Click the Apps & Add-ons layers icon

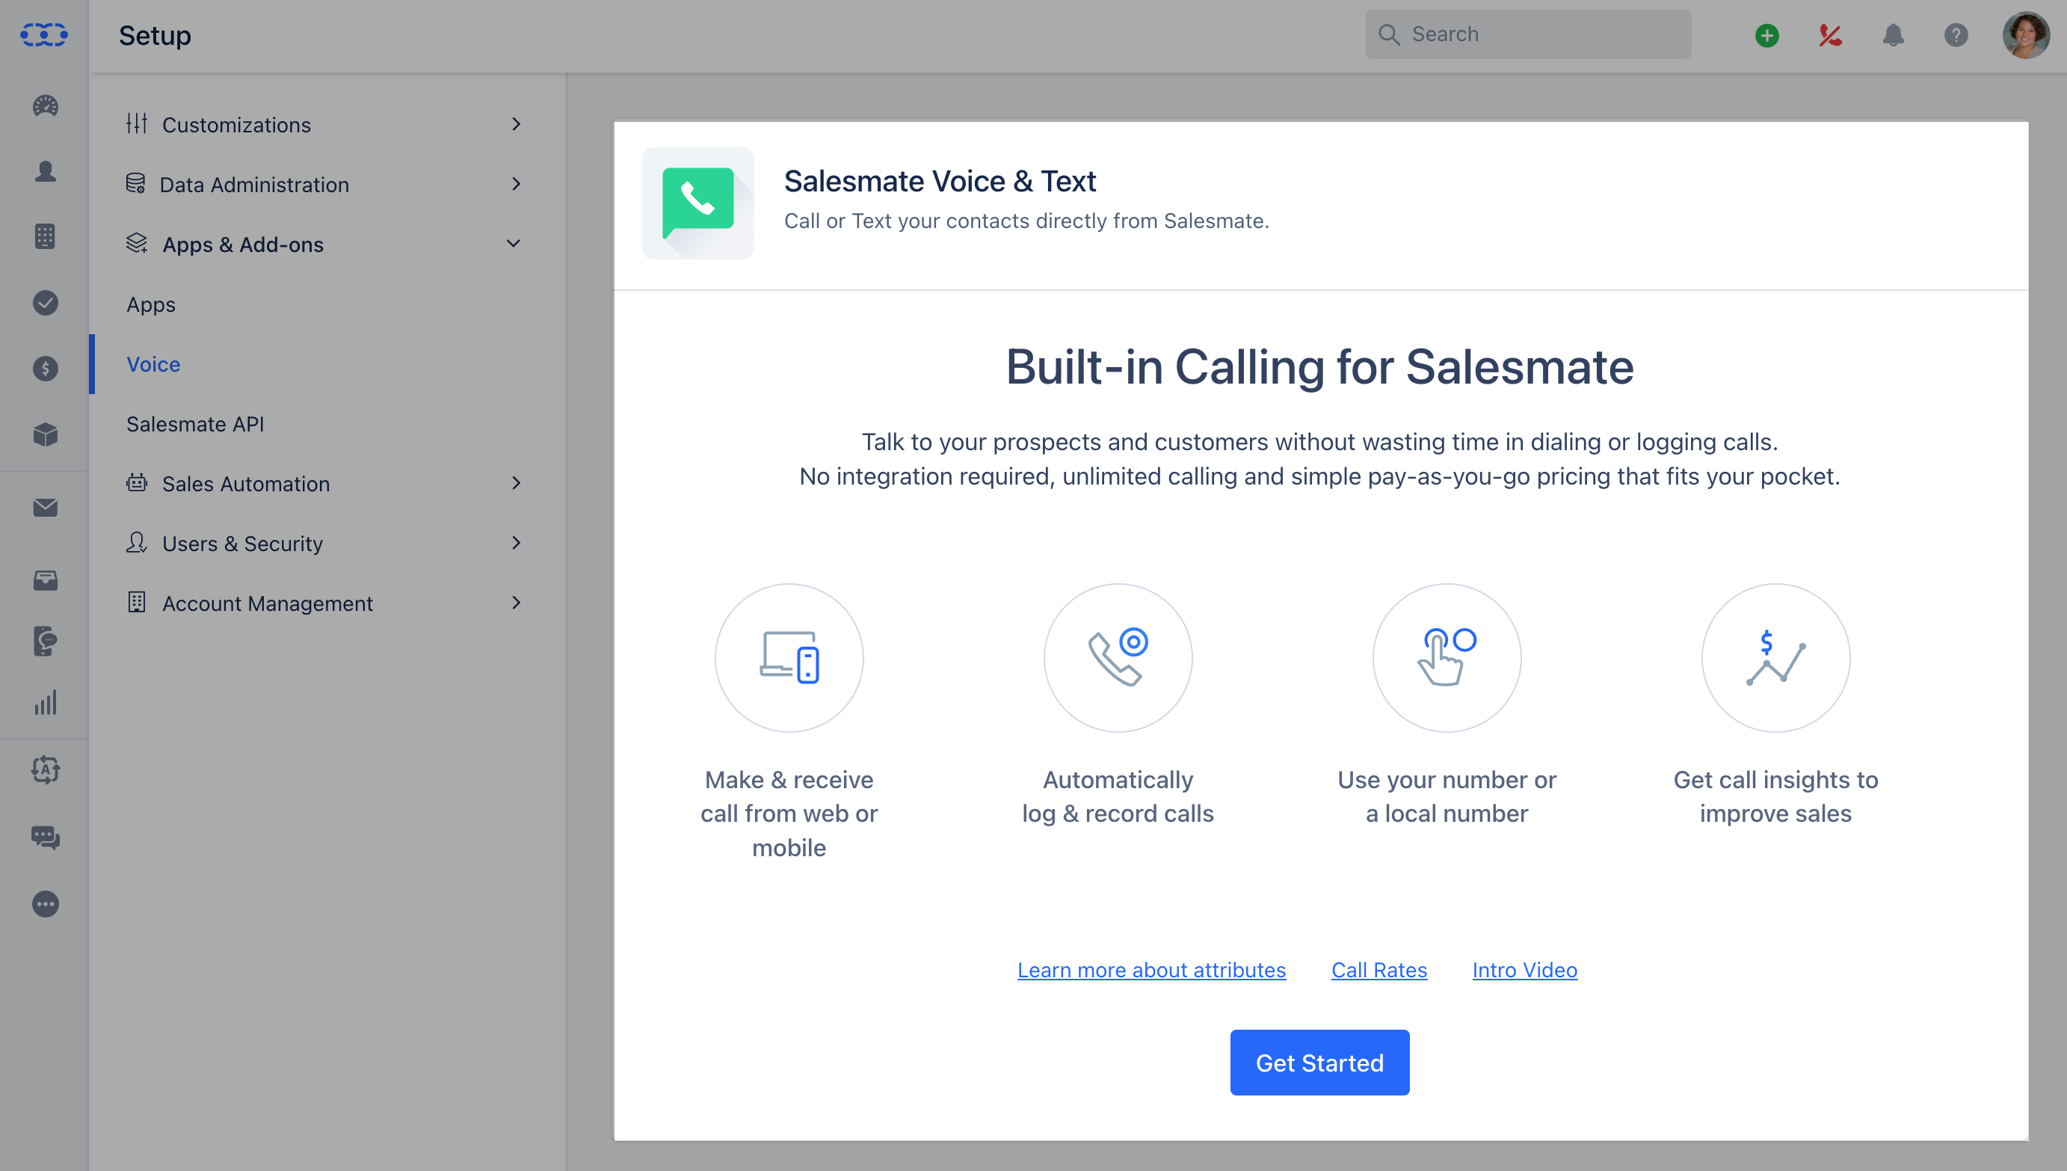pyautogui.click(x=136, y=243)
